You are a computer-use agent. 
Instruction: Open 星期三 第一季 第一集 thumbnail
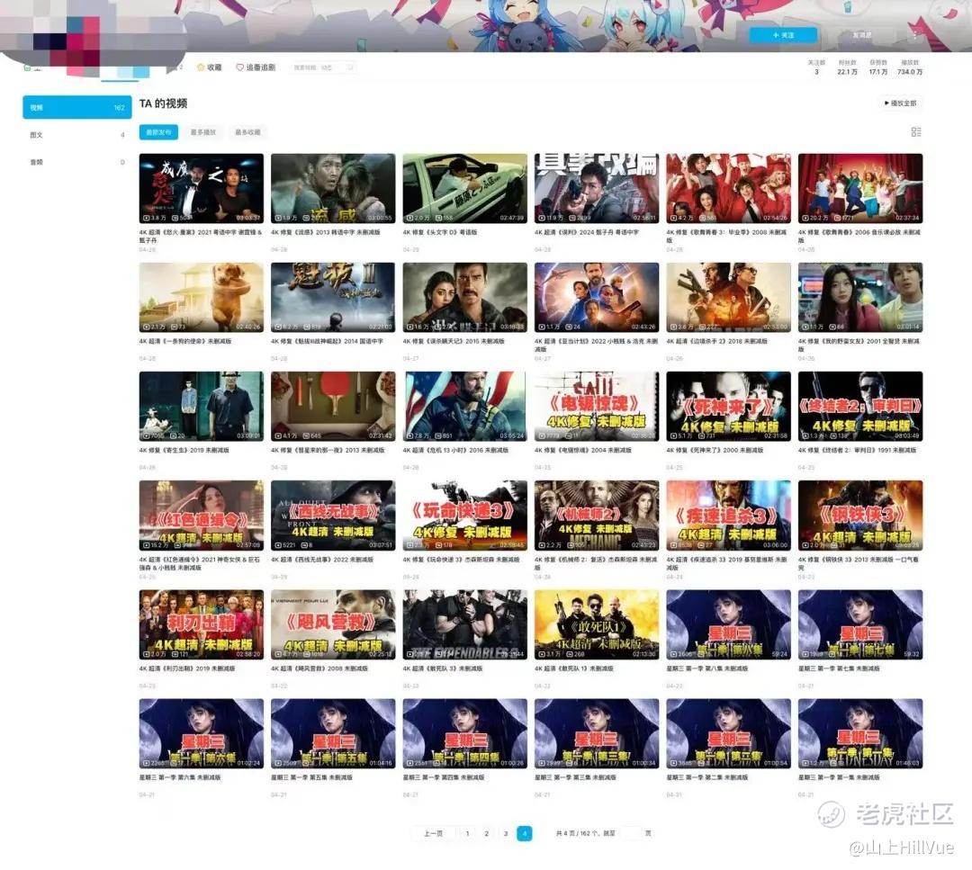point(860,733)
